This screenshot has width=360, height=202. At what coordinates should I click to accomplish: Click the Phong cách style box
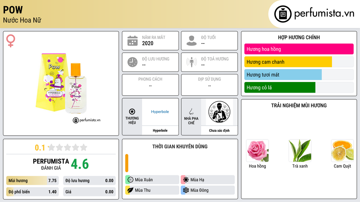[150, 85]
